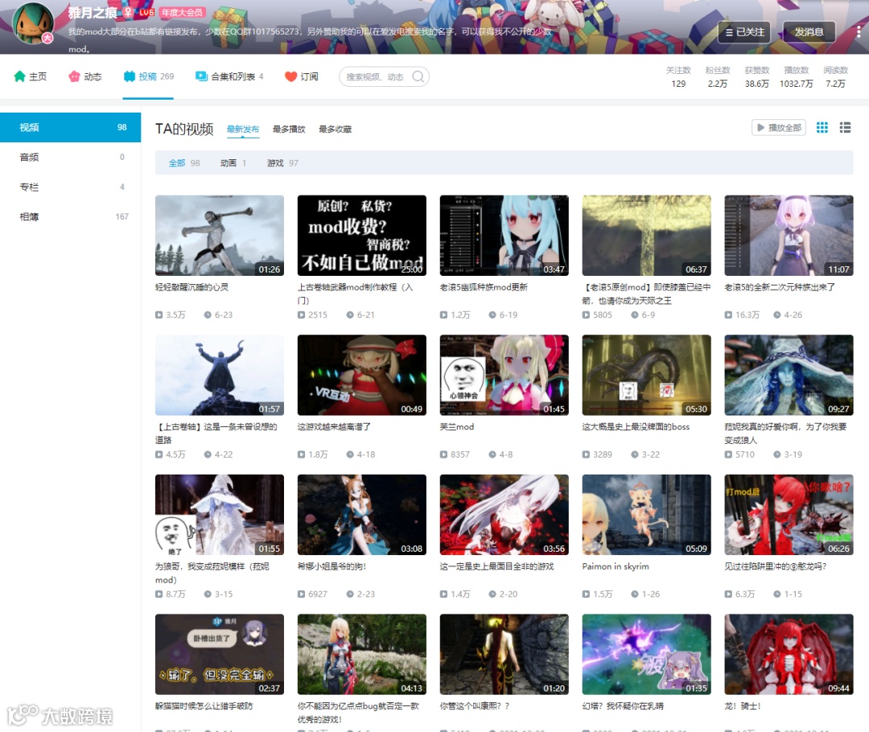The width and height of the screenshot is (869, 732).
Task: Select 专栏 in sidebar
Action: pos(70,187)
